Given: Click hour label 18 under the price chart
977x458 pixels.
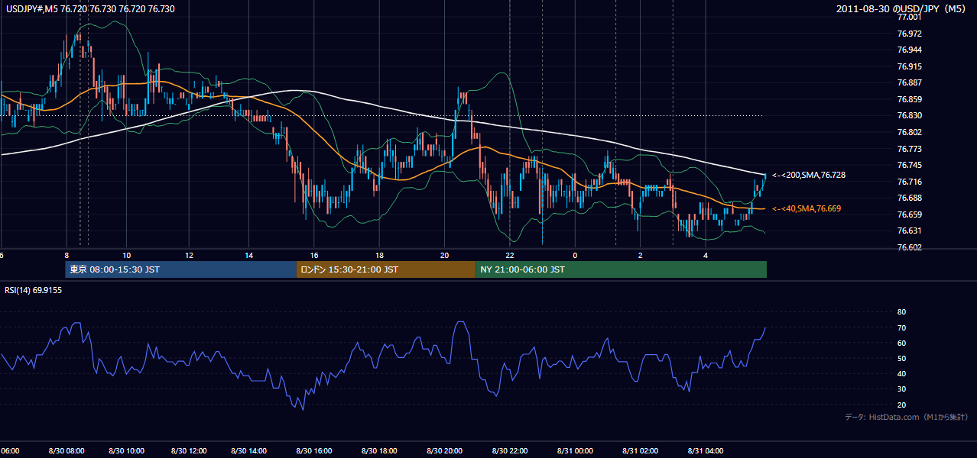Looking at the screenshot, I should (379, 255).
